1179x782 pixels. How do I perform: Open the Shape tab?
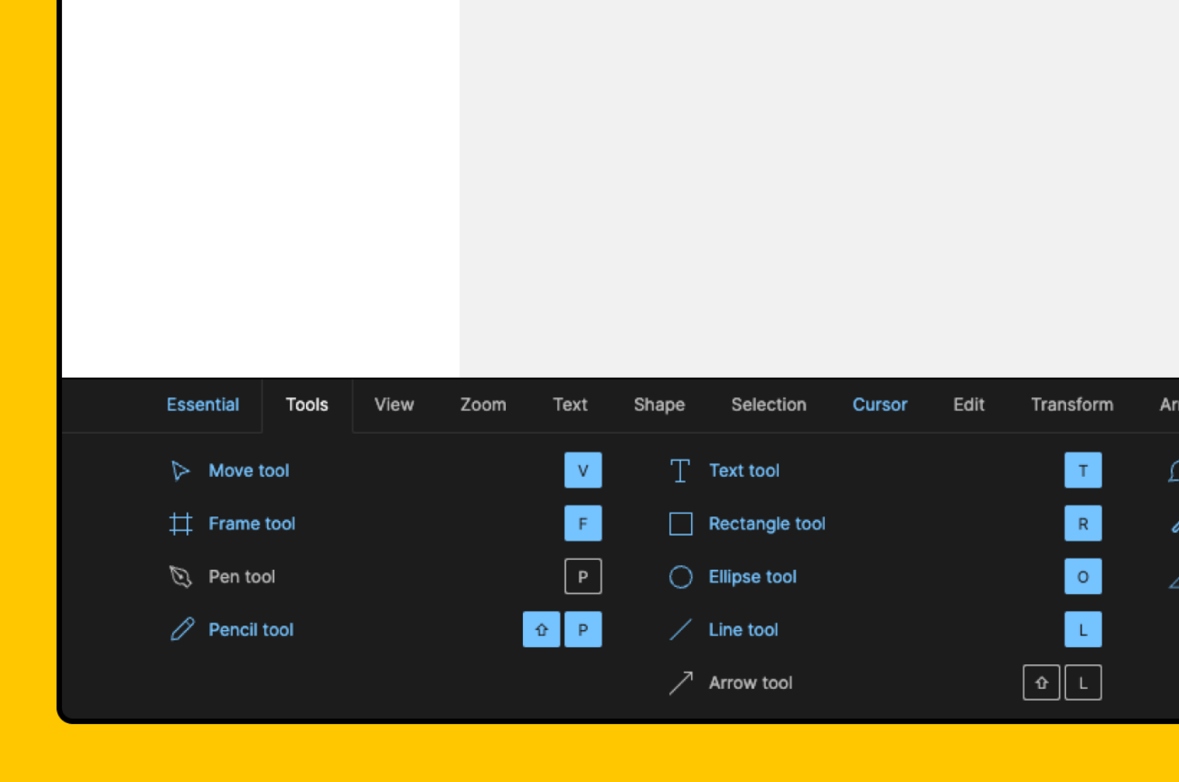pos(659,405)
